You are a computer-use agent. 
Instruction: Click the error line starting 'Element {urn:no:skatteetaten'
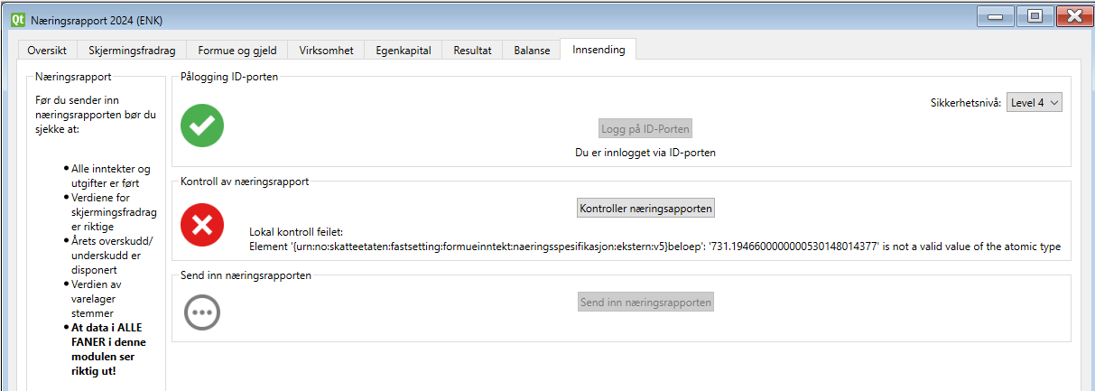pyautogui.click(x=654, y=247)
